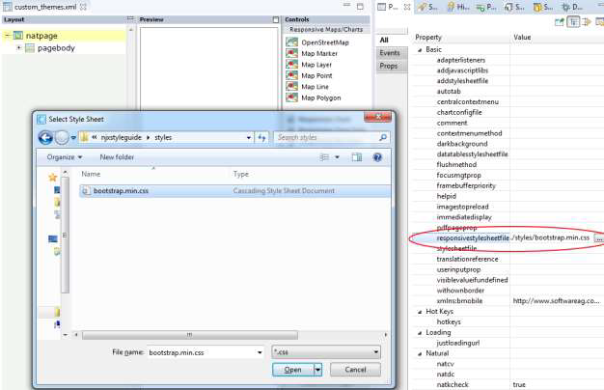Open the Organize menu in dialog
The image size is (604, 390).
(x=64, y=157)
